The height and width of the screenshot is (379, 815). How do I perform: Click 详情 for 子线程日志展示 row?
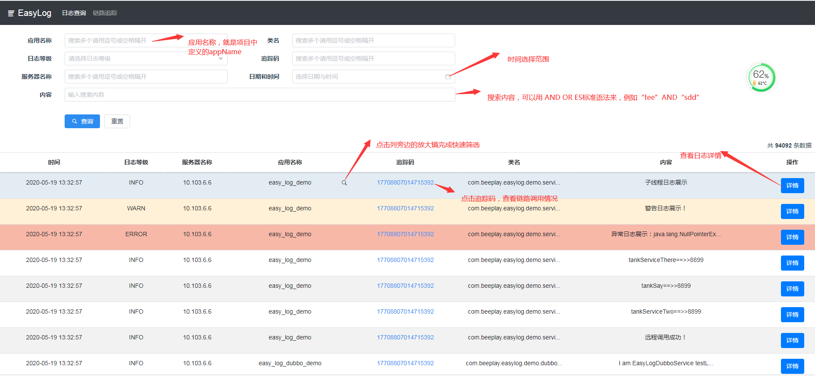click(x=792, y=185)
